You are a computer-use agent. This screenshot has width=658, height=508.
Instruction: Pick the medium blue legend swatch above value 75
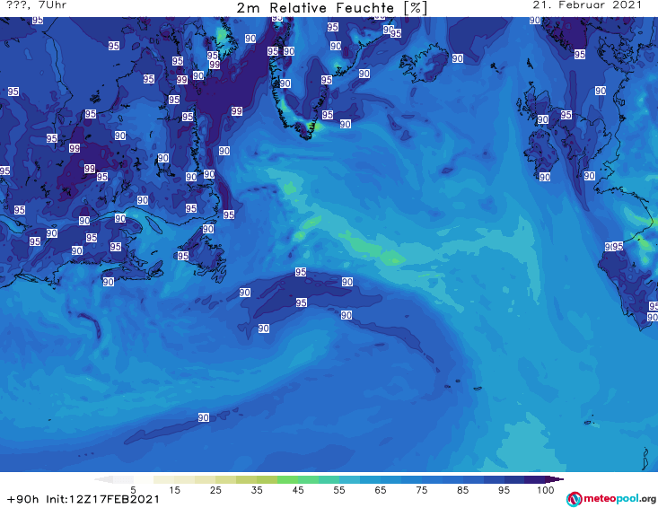[x=411, y=479]
